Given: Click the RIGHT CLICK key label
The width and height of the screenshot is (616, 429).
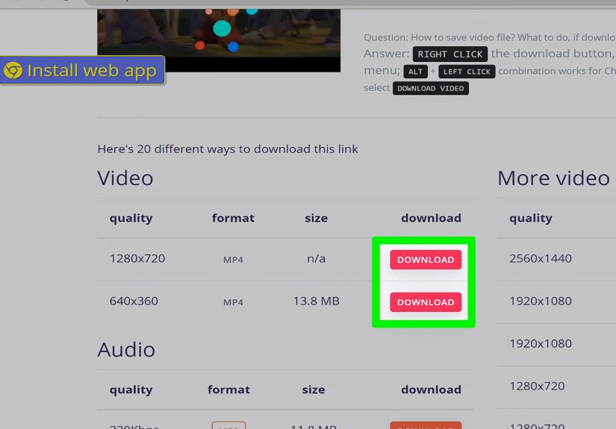Looking at the screenshot, I should coord(449,54).
